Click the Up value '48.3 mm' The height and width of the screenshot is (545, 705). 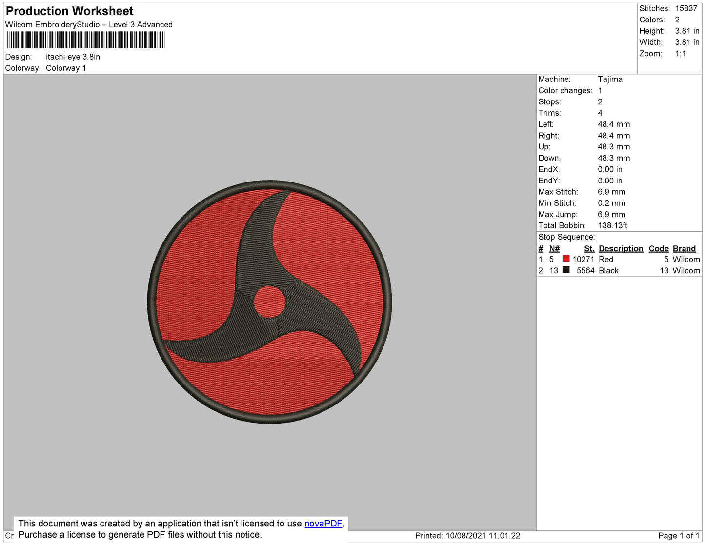tap(614, 147)
